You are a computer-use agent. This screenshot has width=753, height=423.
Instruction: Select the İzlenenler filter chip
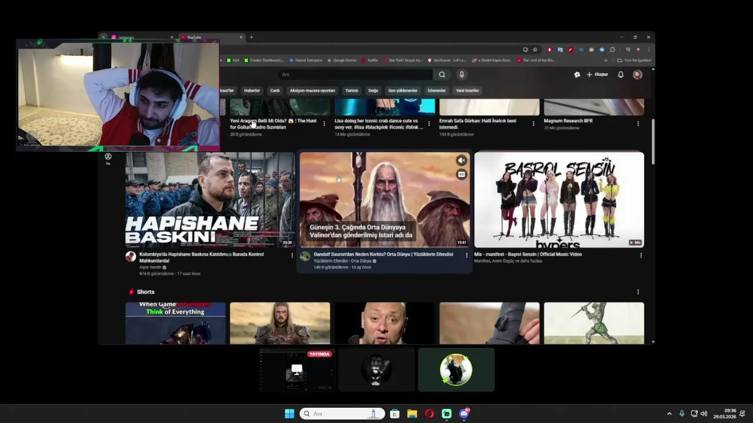click(x=437, y=90)
